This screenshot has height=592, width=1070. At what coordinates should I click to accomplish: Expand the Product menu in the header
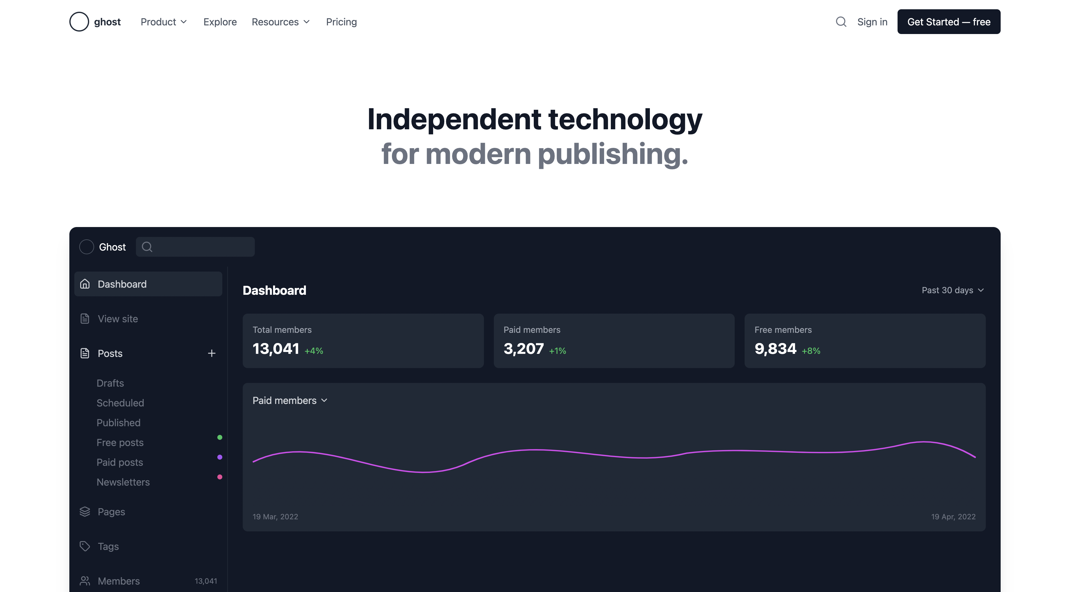click(164, 22)
